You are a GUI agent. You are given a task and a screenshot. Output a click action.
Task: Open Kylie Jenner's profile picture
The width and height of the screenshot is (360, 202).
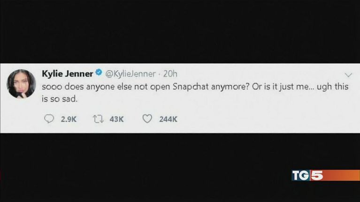coord(21,84)
